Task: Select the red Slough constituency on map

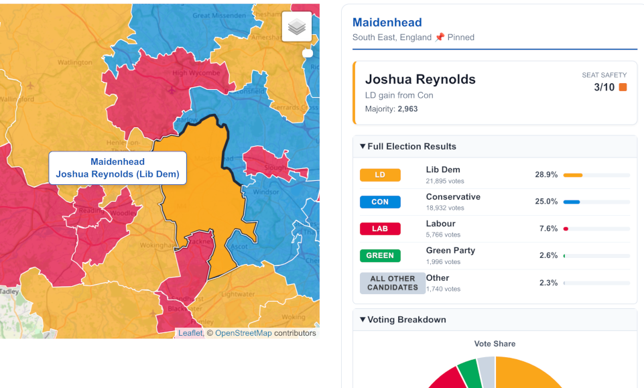Action: [267, 163]
